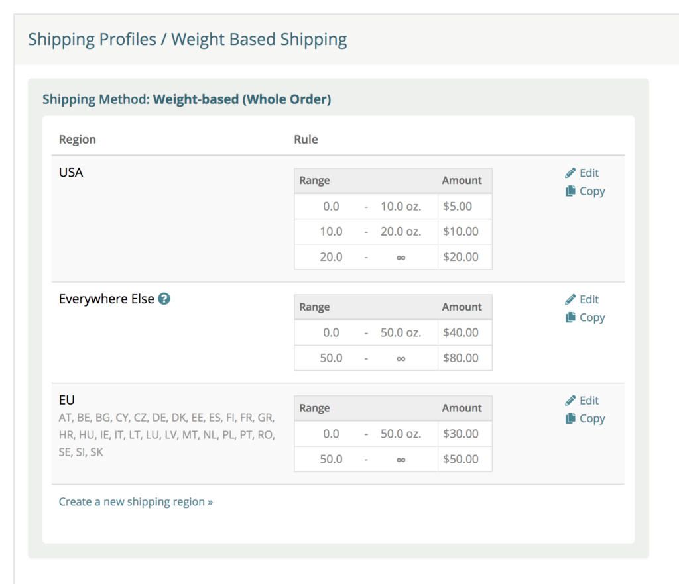Click the Region column header
The image size is (679, 584).
(x=78, y=140)
